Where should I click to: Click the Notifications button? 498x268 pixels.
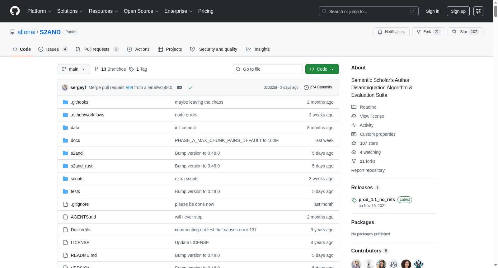392,32
